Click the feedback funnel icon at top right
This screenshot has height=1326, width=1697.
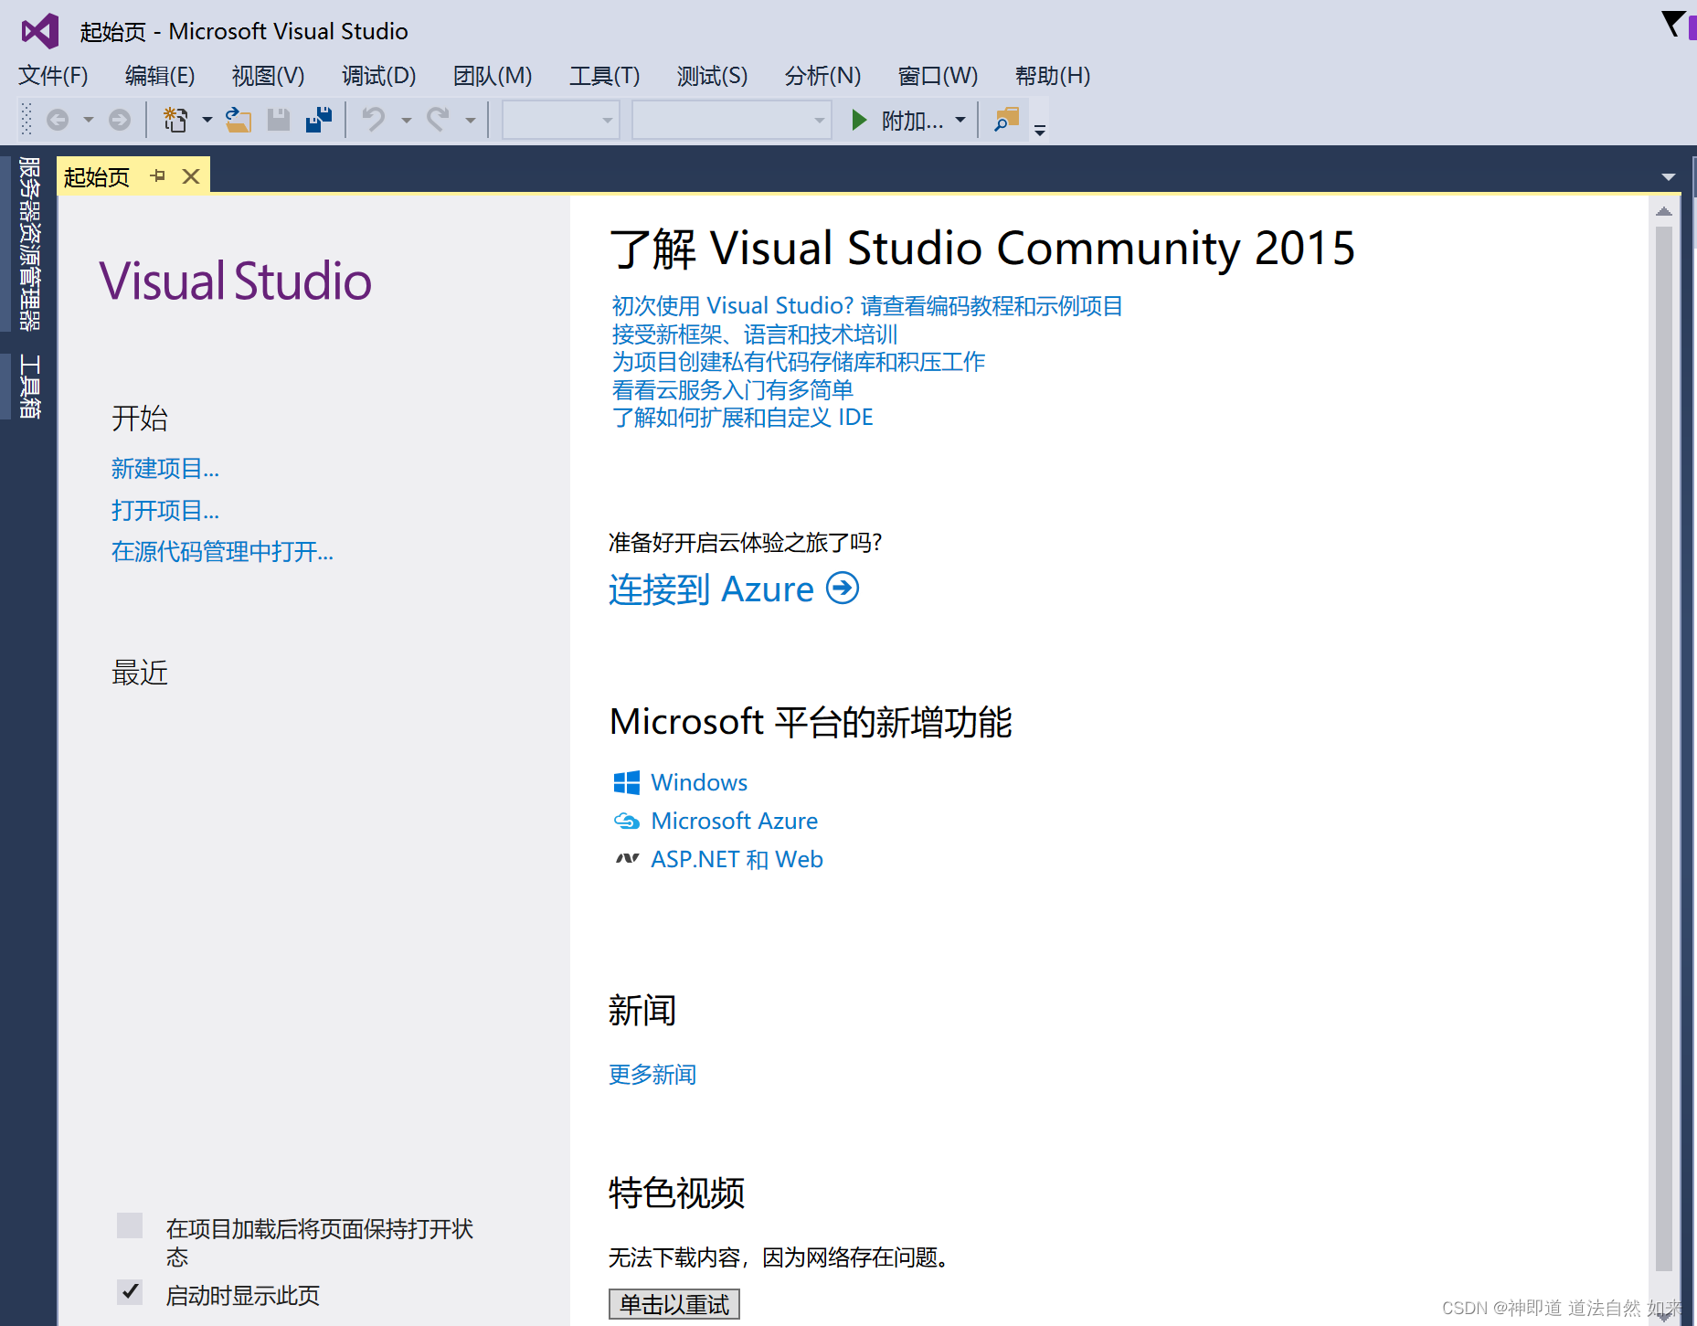click(x=1672, y=24)
